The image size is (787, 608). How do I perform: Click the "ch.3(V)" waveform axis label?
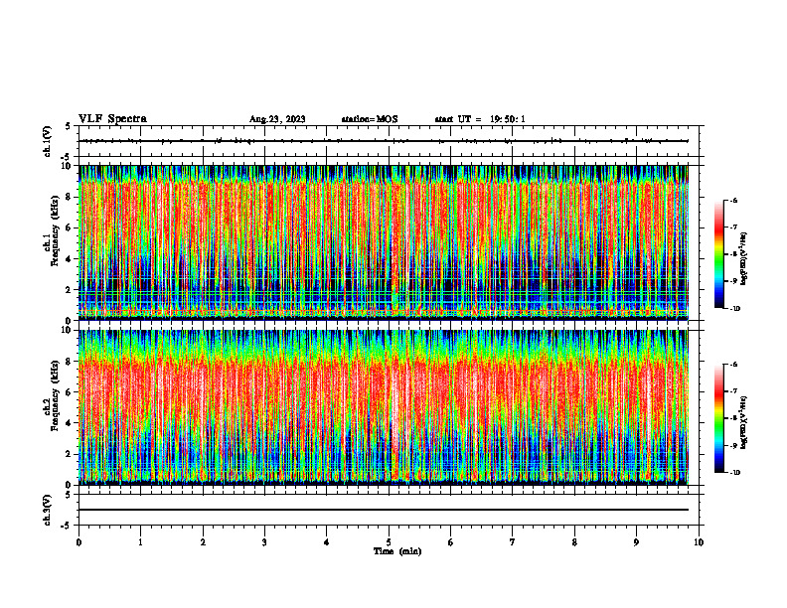click(48, 510)
